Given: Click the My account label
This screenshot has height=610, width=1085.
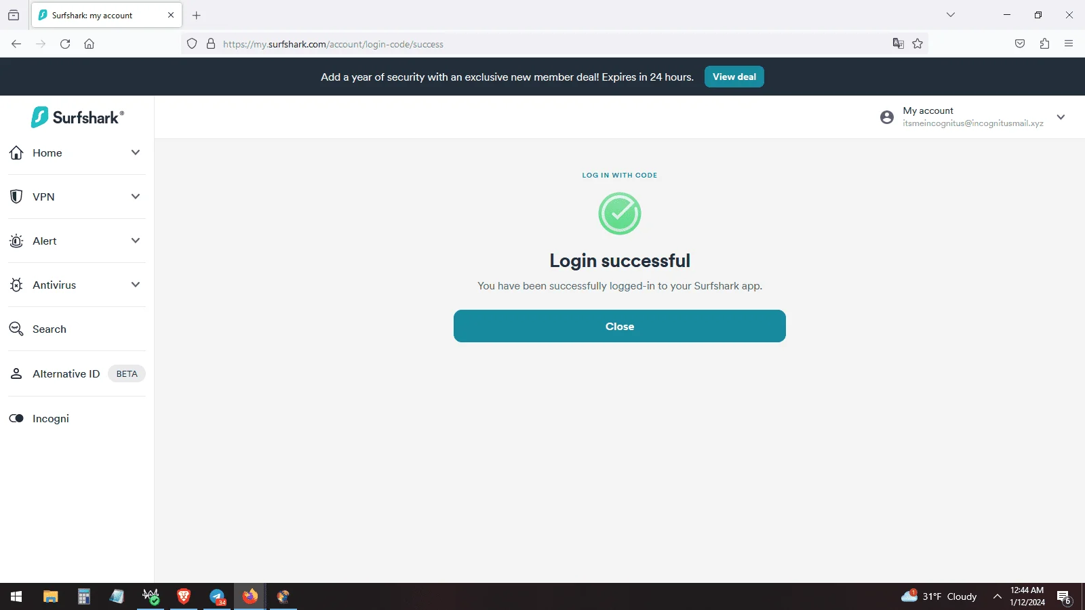Looking at the screenshot, I should coord(928,110).
